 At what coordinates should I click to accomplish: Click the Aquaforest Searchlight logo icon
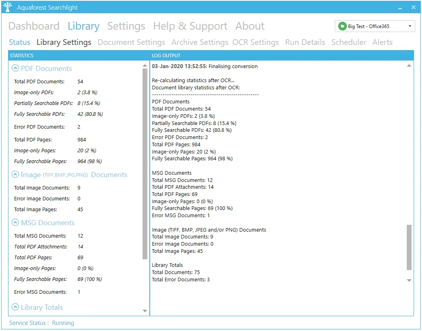pos(8,7)
